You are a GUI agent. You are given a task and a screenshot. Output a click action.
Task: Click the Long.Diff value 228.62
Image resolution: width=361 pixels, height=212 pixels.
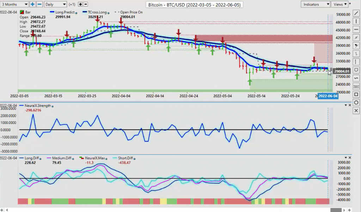click(30, 163)
